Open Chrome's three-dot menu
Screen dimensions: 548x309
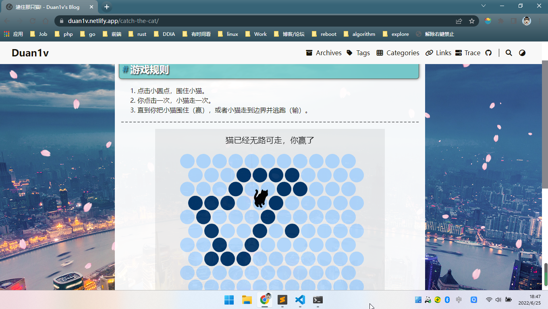(540, 21)
